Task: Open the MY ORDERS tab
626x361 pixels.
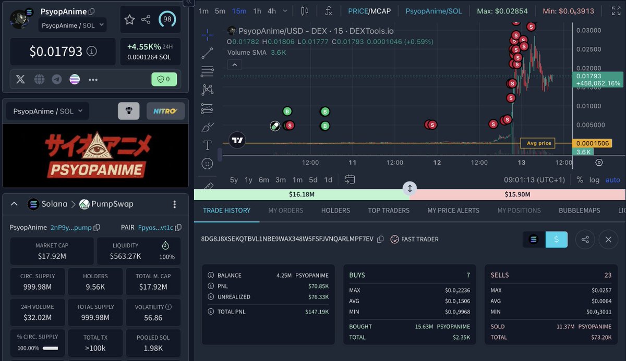Action: click(286, 210)
